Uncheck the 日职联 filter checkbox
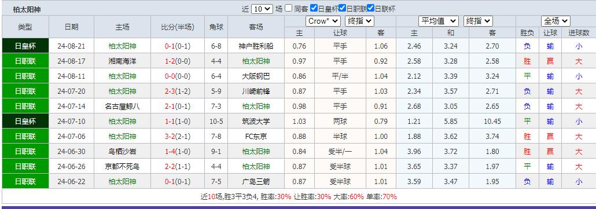Image resolution: width=596 pixels, height=209 pixels. point(342,8)
